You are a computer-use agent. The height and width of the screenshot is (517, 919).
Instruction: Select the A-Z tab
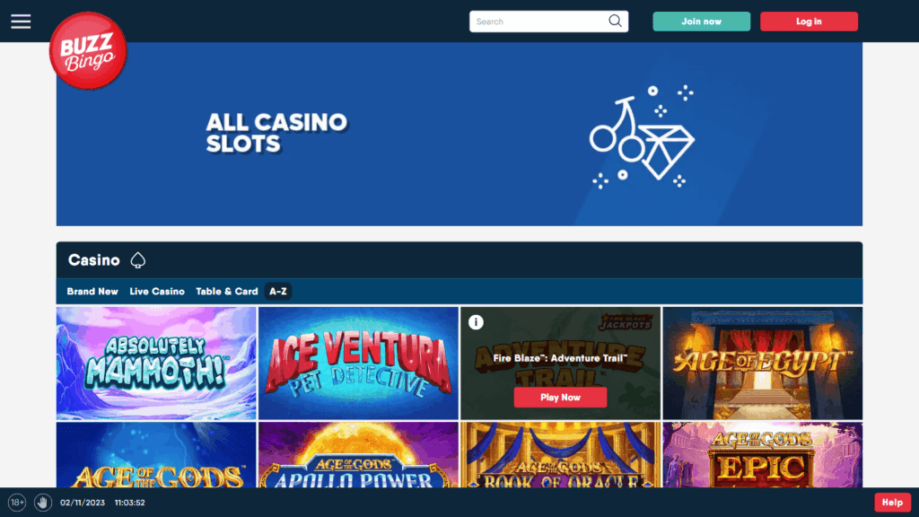278,292
